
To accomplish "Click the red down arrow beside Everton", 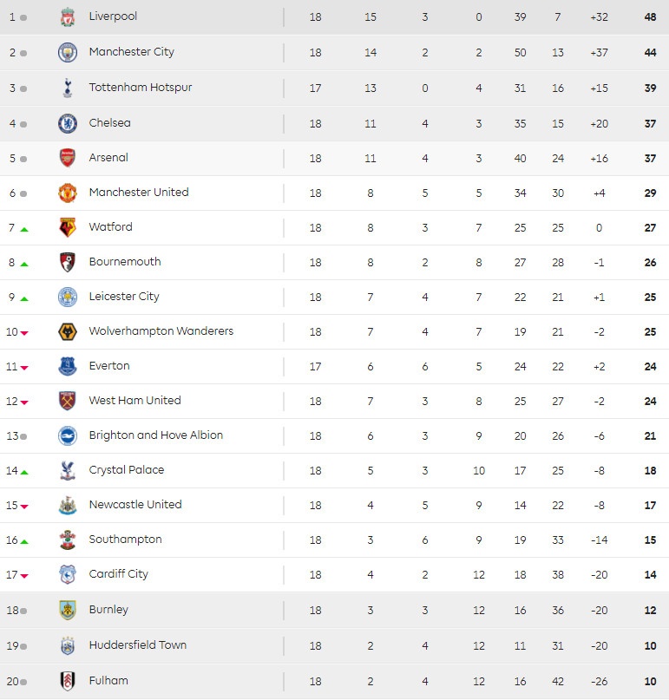I will pyautogui.click(x=24, y=368).
